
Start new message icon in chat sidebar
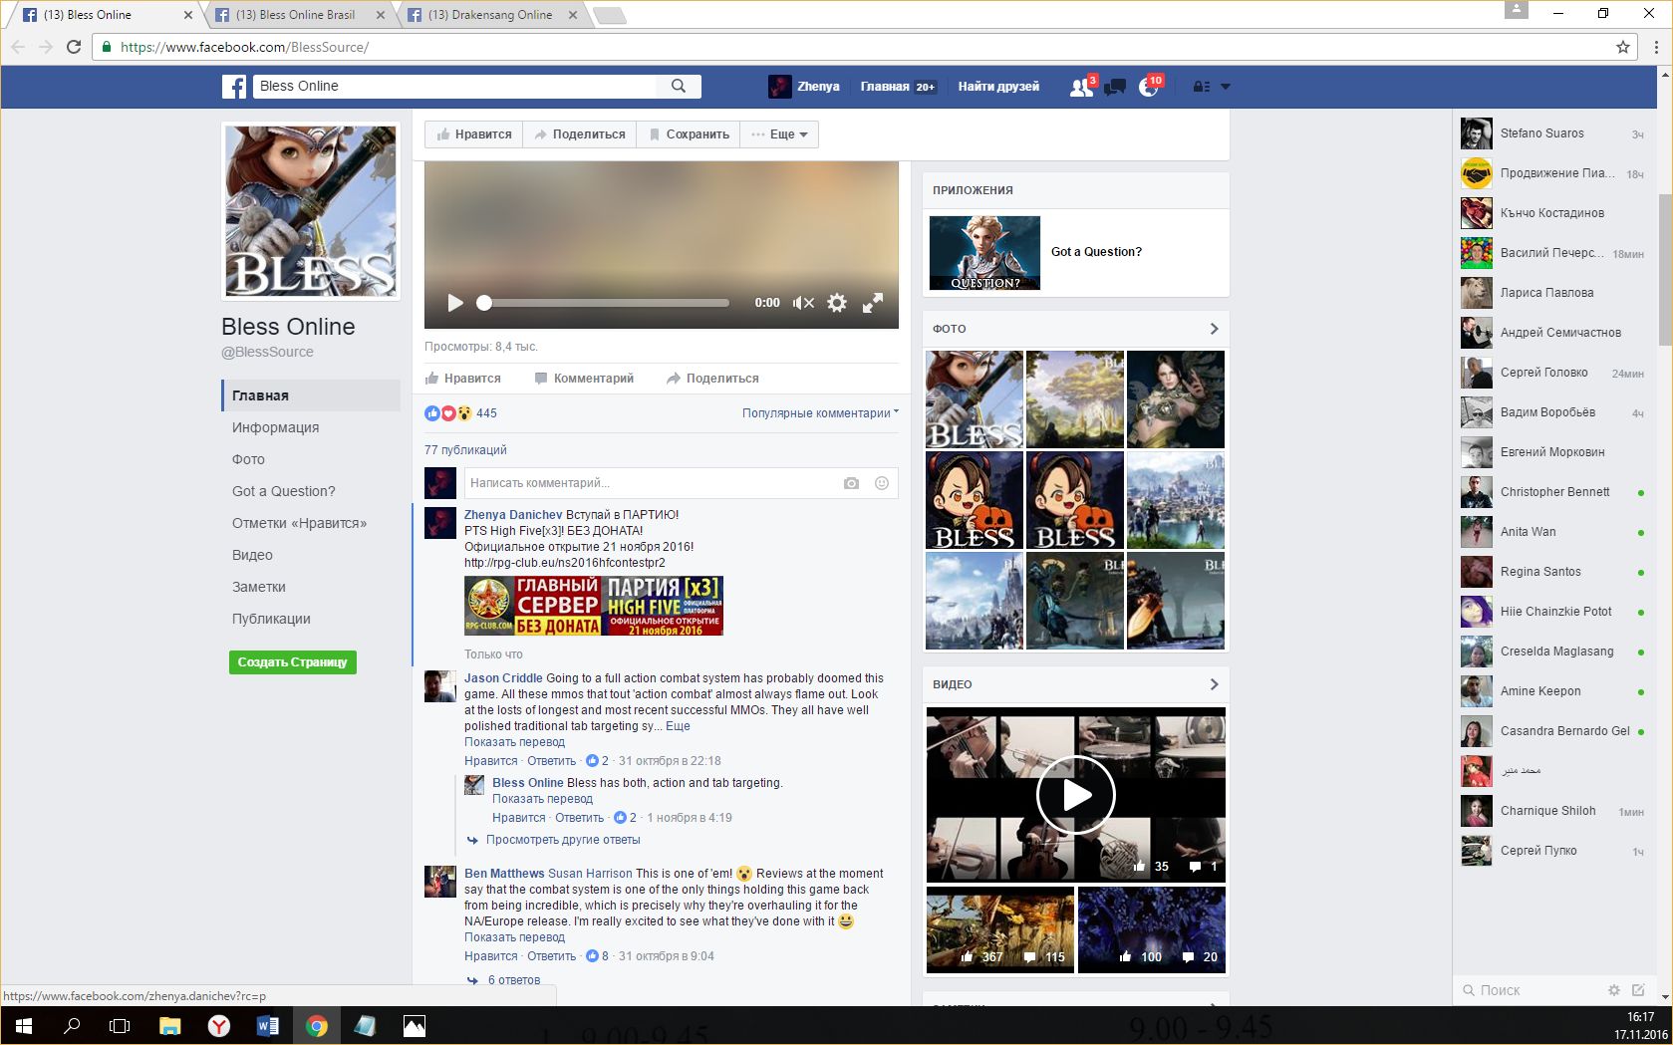pyautogui.click(x=1638, y=990)
